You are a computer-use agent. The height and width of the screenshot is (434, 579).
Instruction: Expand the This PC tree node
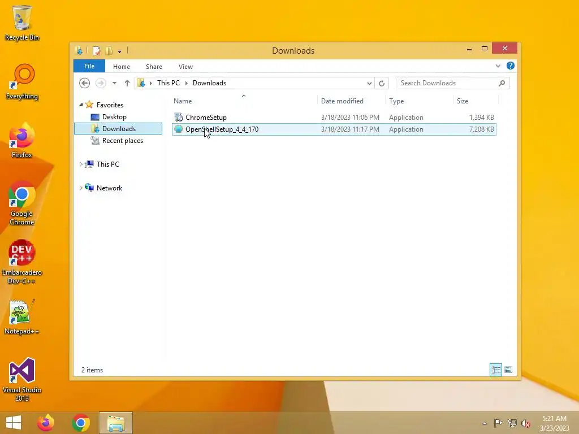pos(81,164)
